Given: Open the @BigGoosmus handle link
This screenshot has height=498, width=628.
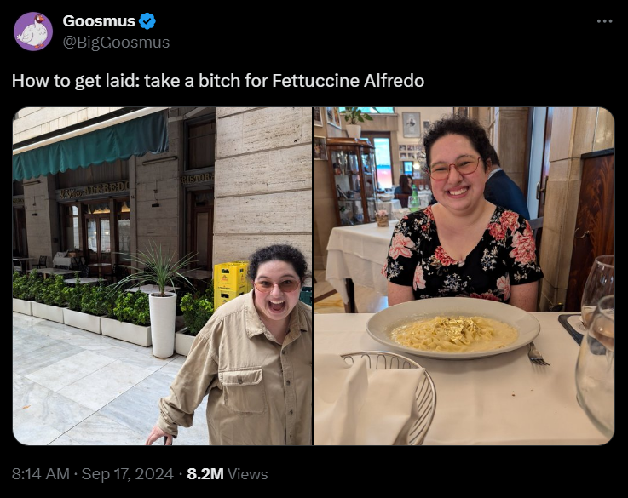Looking at the screenshot, I should point(116,43).
